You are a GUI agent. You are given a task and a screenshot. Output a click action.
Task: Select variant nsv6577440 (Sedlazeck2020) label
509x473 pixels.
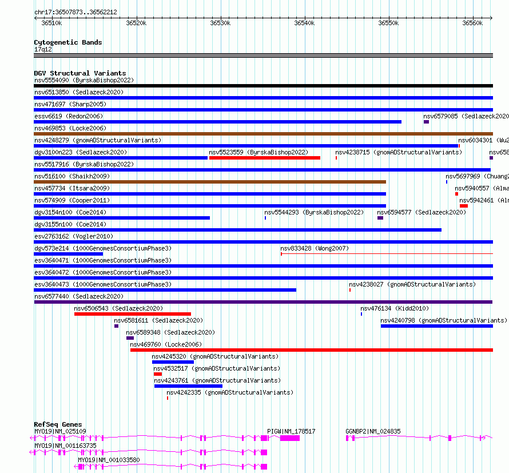[x=79, y=296]
